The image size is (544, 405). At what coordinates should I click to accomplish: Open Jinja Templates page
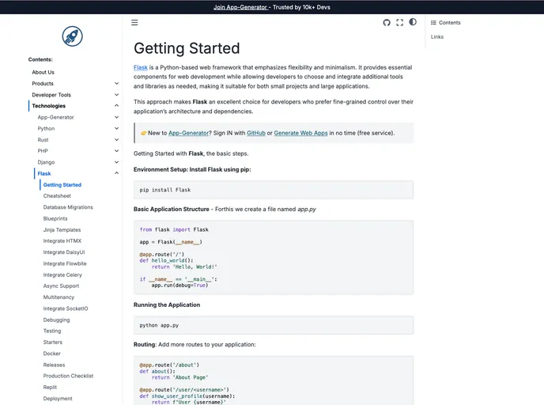point(62,229)
